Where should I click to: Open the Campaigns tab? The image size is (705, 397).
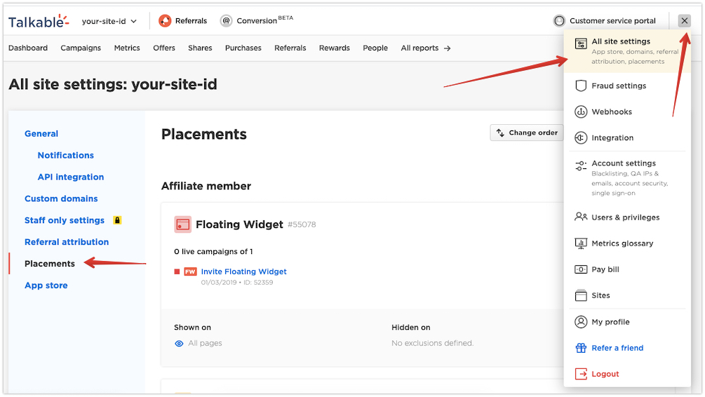pos(81,48)
